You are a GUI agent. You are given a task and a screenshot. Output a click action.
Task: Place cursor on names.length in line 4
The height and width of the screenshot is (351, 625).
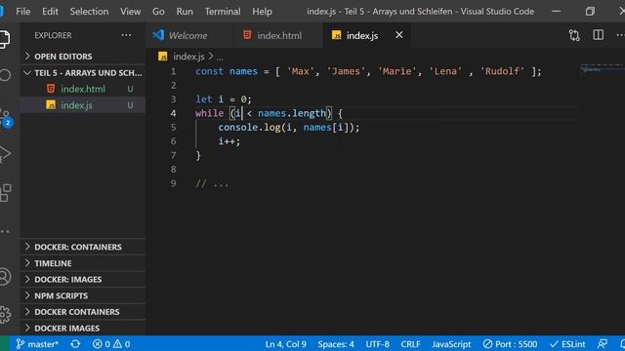click(292, 113)
